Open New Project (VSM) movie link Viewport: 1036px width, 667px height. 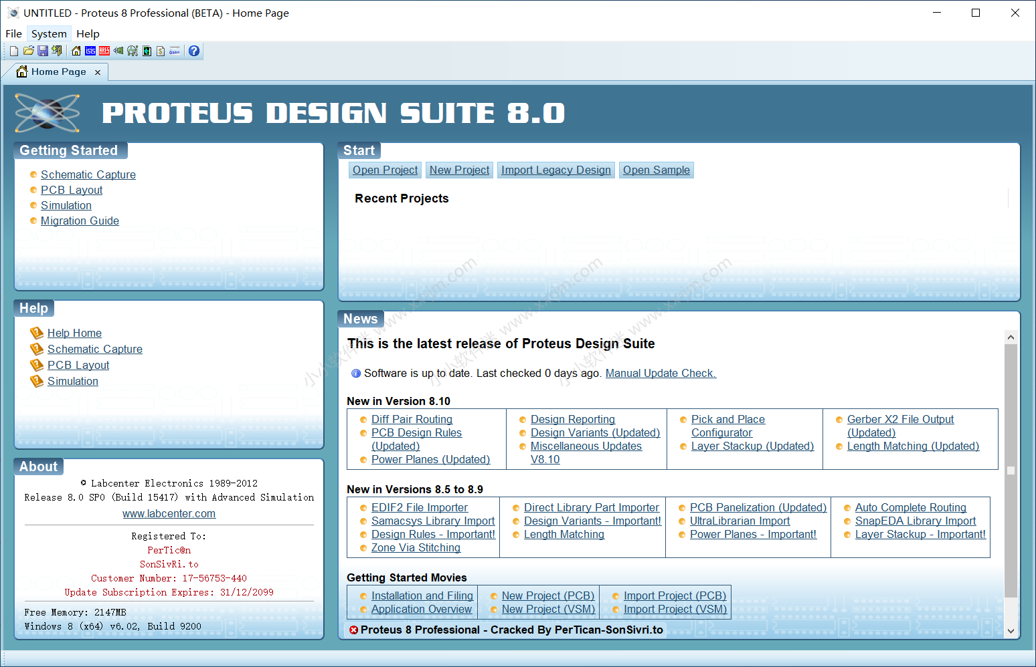(549, 609)
